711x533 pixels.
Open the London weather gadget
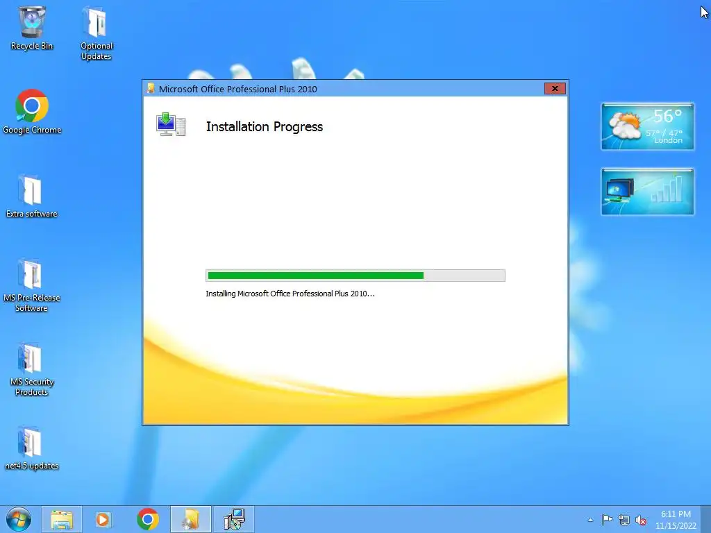click(648, 126)
